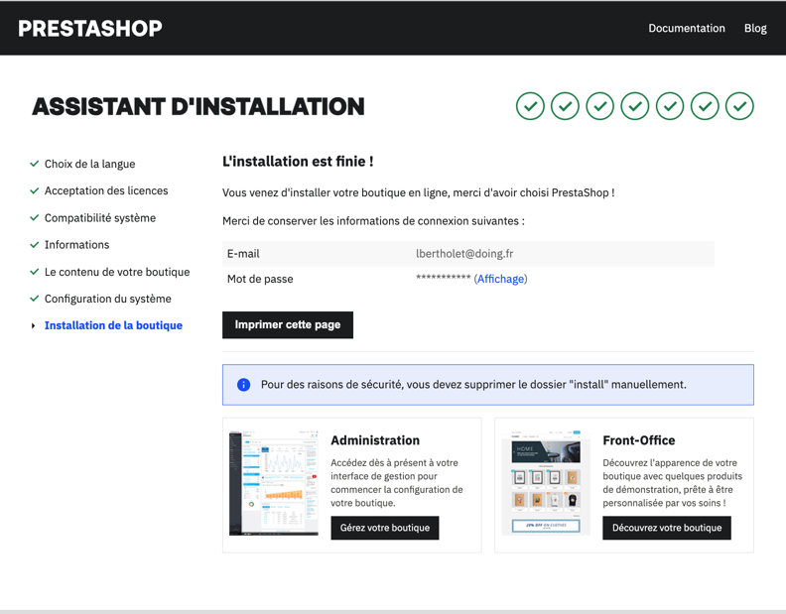Viewport: 786px width, 614px height.
Task: Click the info icon in security notice
Action: 243,385
